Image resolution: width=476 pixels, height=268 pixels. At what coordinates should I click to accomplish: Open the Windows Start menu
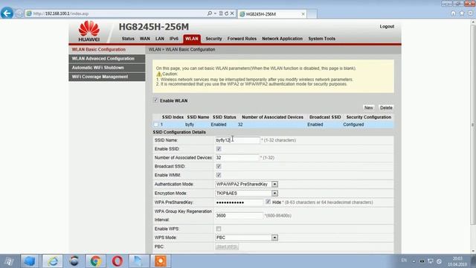pos(8,261)
